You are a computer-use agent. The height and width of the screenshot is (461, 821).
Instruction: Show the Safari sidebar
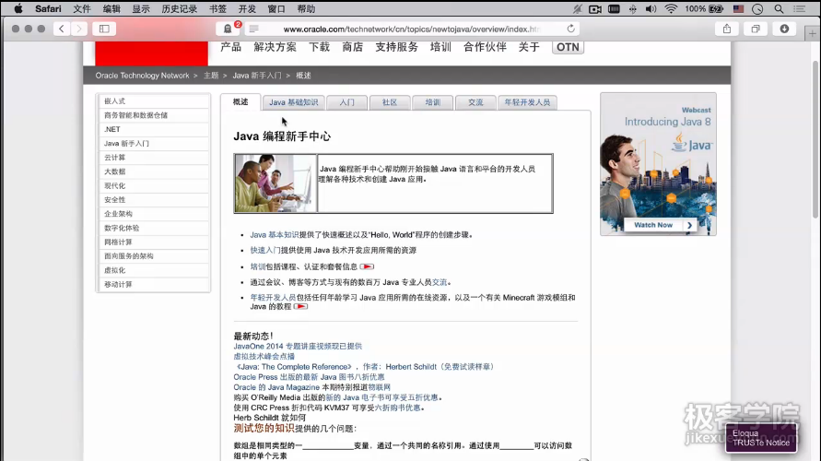pyautogui.click(x=104, y=29)
